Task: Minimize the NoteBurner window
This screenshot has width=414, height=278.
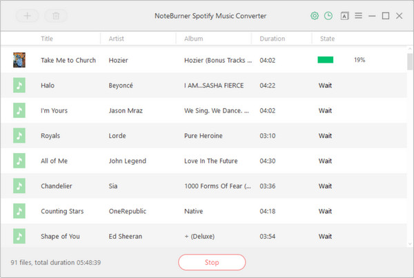Action: pyautogui.click(x=372, y=16)
